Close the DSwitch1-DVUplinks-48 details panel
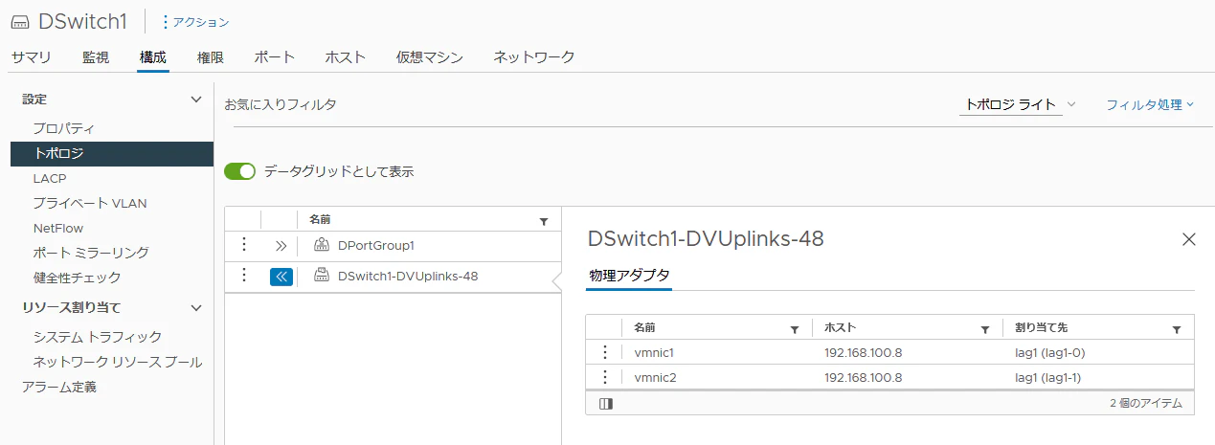 [1189, 239]
